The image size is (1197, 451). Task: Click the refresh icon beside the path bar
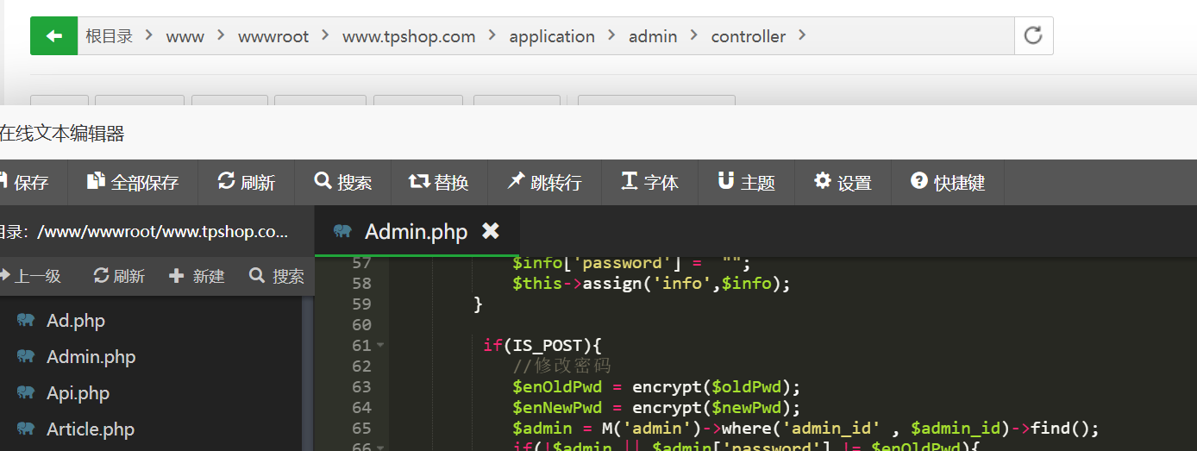(x=1032, y=36)
